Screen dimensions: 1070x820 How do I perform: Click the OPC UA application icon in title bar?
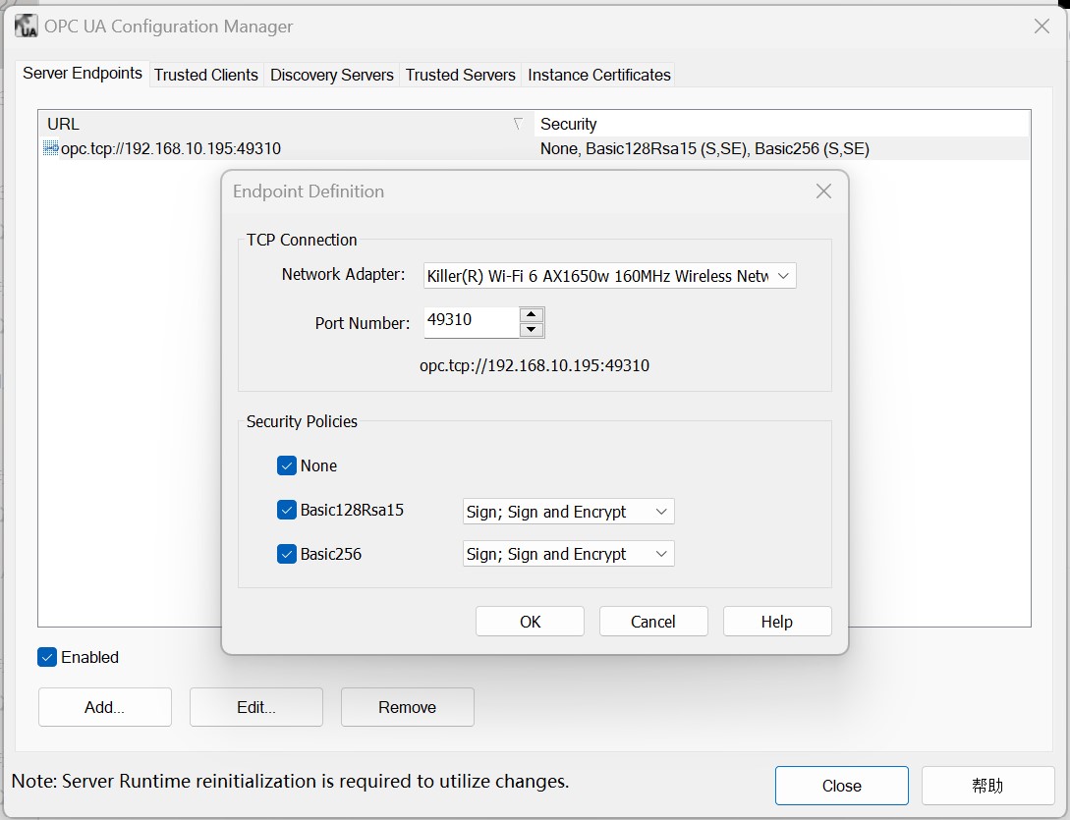[x=25, y=26]
